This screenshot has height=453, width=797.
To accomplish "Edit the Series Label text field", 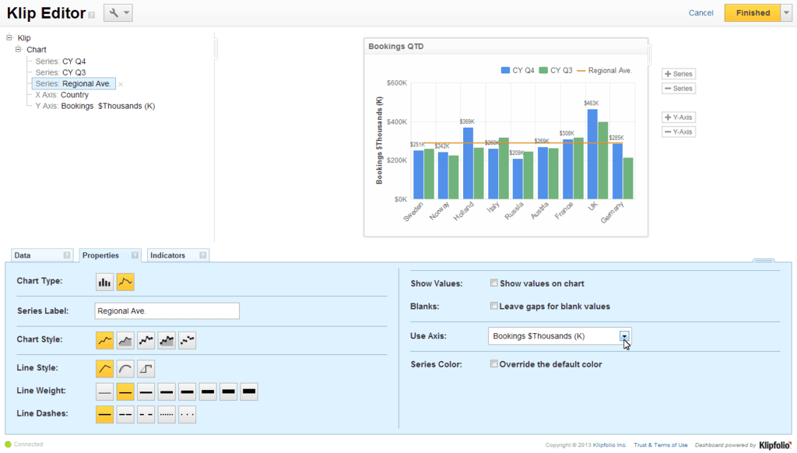I will point(167,311).
